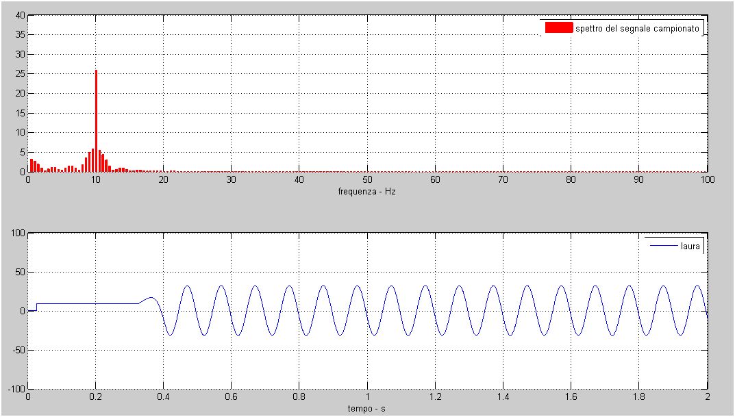
Task: Click the 0.4 tick label on the time axis
Action: 163,397
